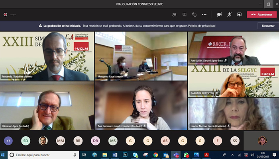Screen dimensions: 279x159
Task: Open Photoshop from the taskbar
Action: (x=125, y=155)
